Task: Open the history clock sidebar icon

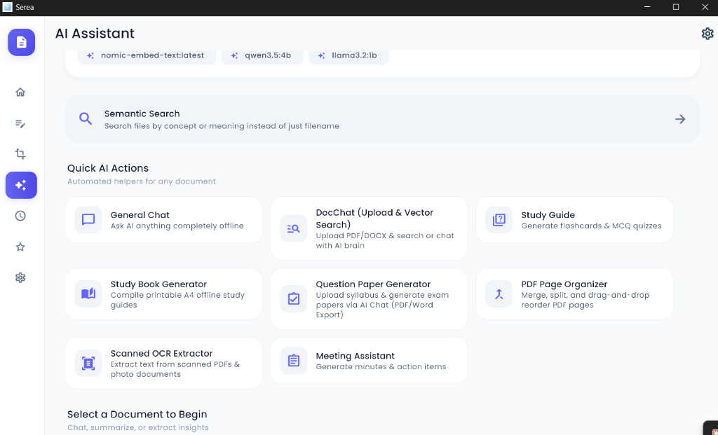Action: coord(20,216)
